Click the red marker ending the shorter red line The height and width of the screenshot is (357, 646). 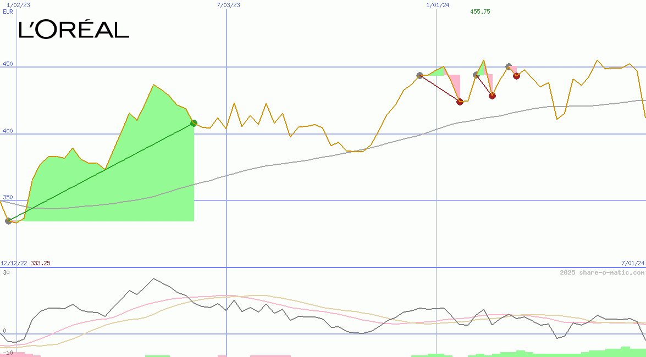point(492,96)
